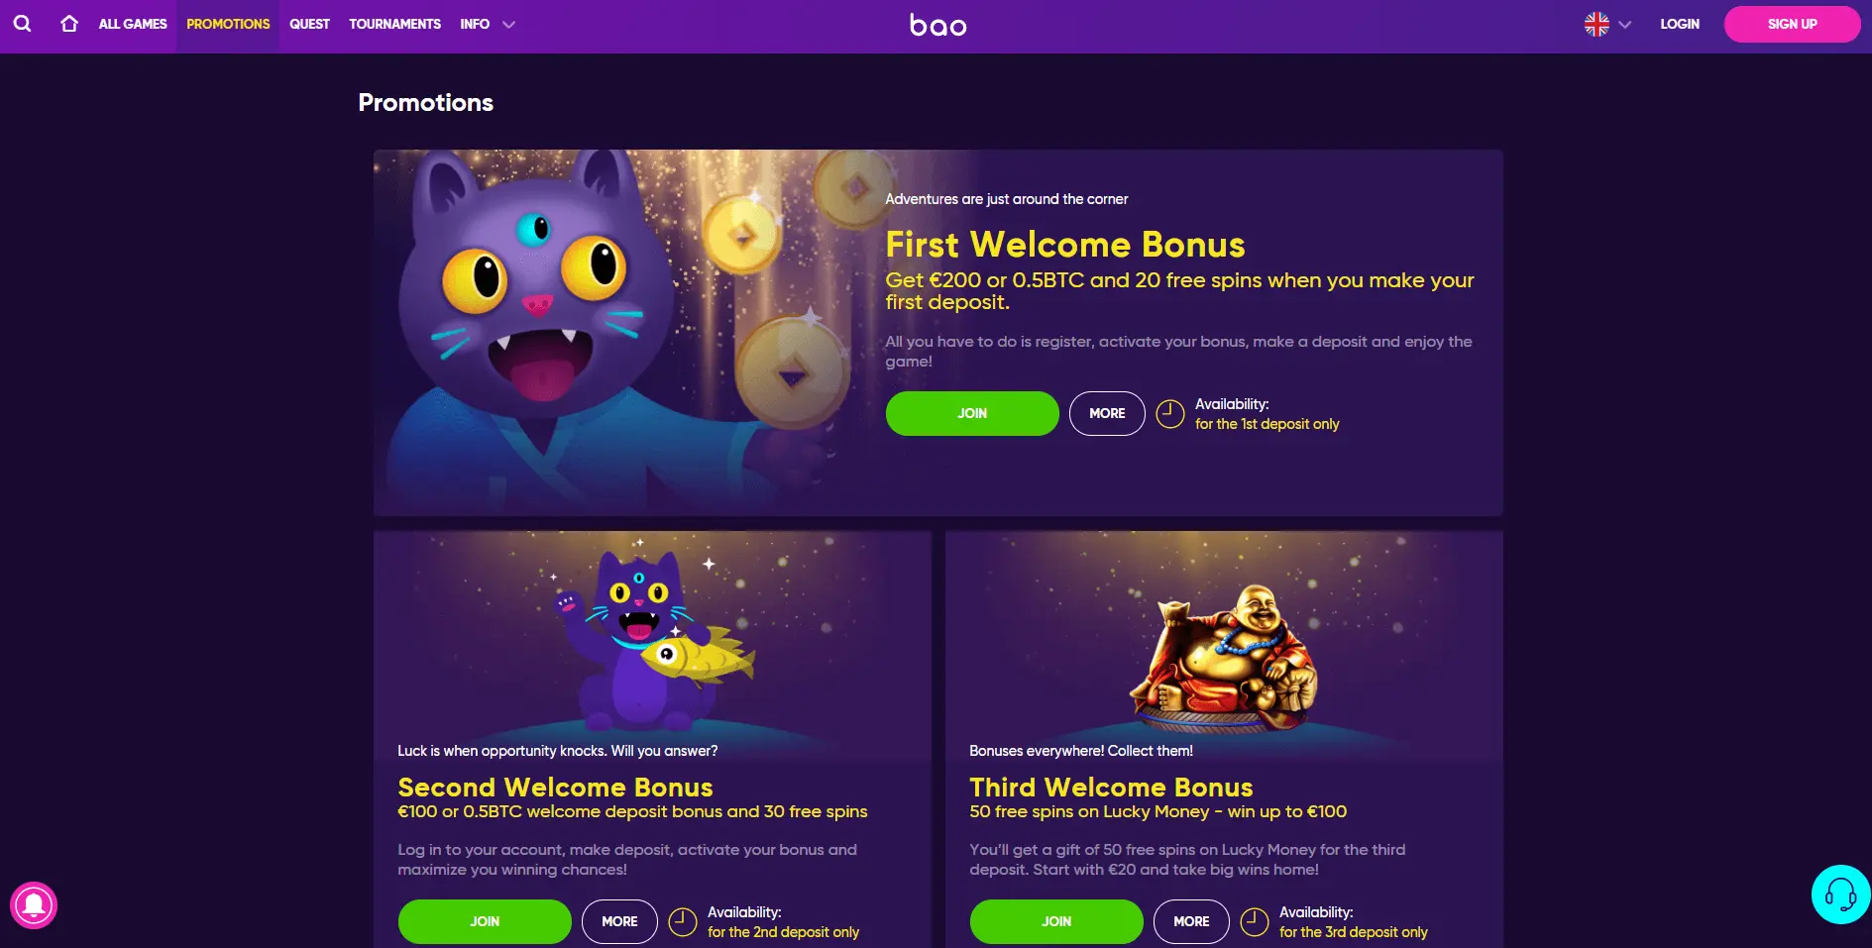Open live support headset icon

1840,895
